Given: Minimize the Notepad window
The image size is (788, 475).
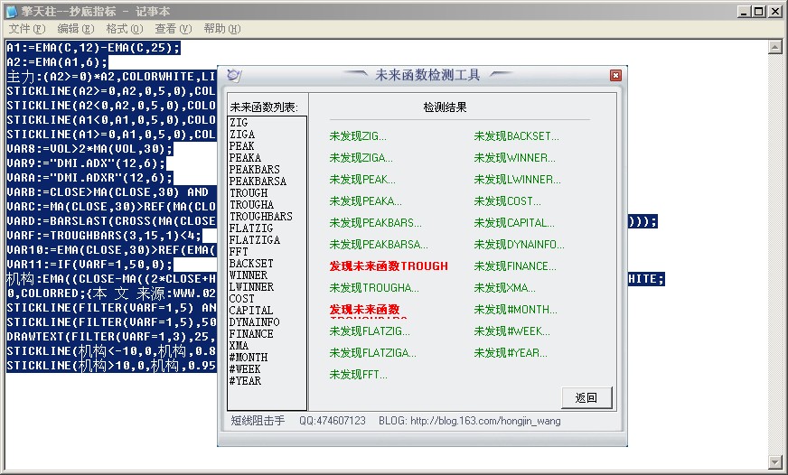Looking at the screenshot, I should (x=745, y=11).
